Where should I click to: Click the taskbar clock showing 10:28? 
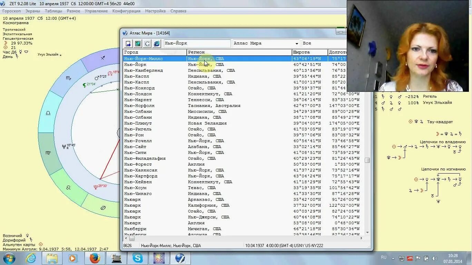453,256
